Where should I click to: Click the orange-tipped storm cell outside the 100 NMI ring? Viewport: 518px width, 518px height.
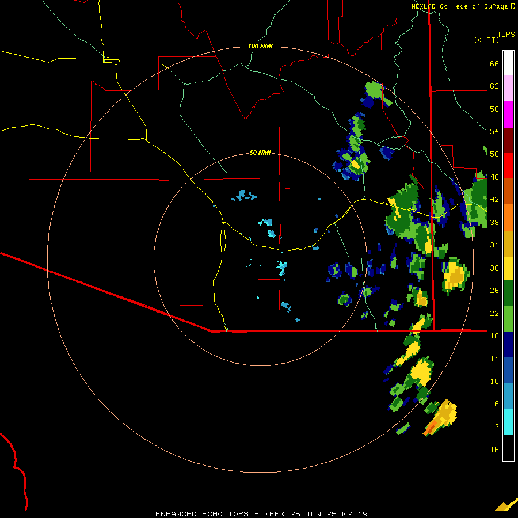point(440,418)
